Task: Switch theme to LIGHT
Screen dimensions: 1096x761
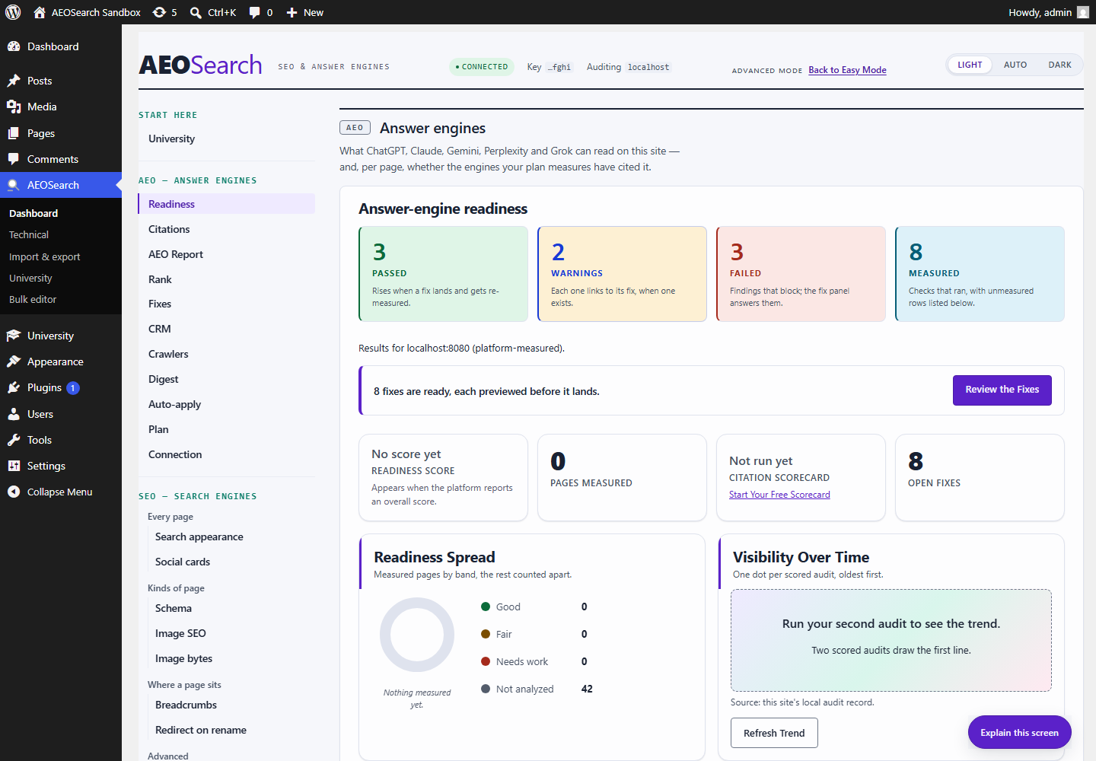Action: click(x=970, y=65)
